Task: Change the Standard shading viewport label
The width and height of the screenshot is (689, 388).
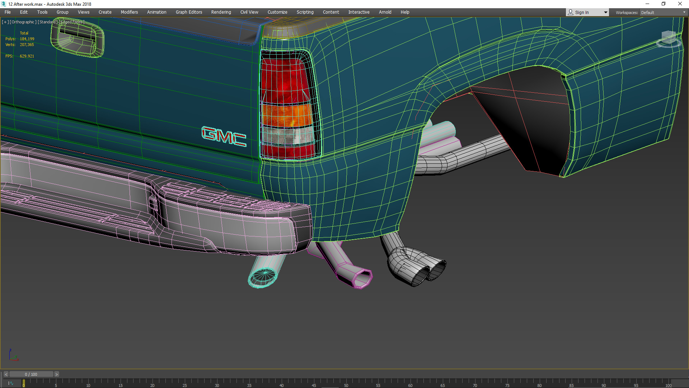Action: coord(48,22)
